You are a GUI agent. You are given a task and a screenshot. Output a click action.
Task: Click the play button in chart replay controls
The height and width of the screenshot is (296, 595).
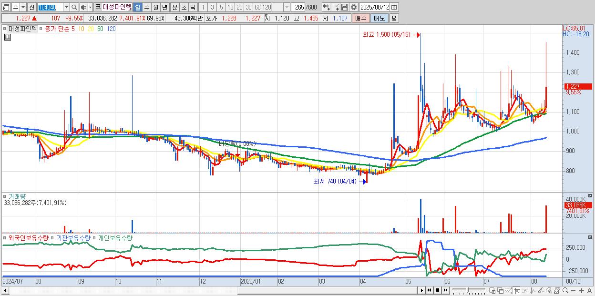point(422,290)
